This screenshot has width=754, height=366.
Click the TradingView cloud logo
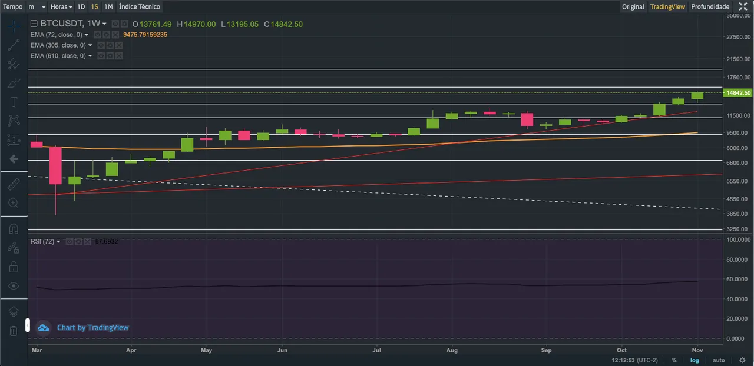[x=43, y=328]
